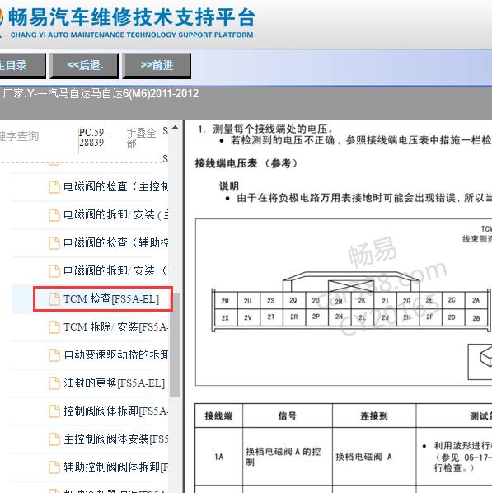492x493 pixels.
Task: Click the 说明 note heading
Action: [228, 186]
